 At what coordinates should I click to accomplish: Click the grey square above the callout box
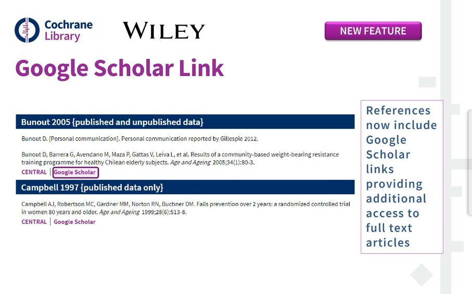coord(427,82)
